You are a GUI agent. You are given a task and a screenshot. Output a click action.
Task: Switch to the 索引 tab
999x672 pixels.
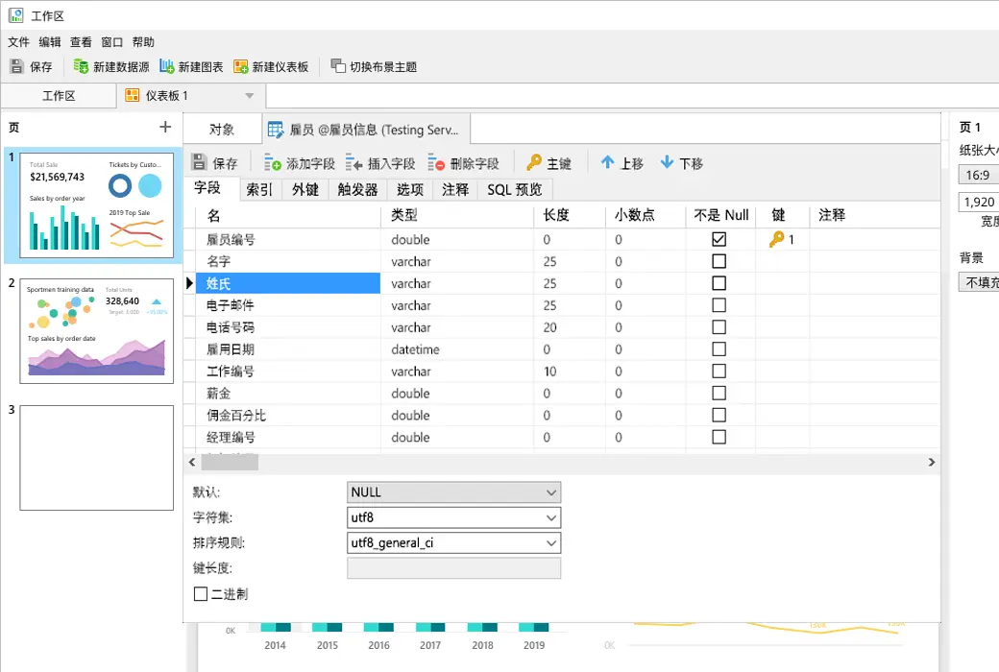pyautogui.click(x=259, y=189)
